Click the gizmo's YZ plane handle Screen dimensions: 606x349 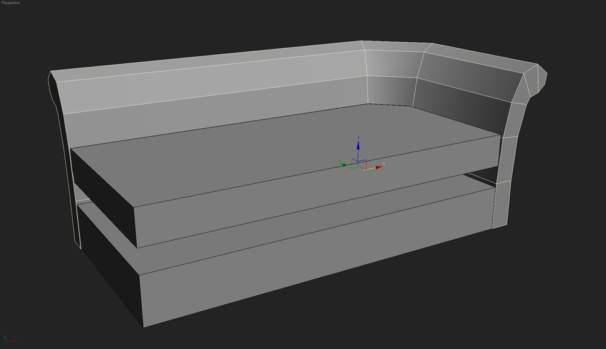pyautogui.click(x=353, y=160)
